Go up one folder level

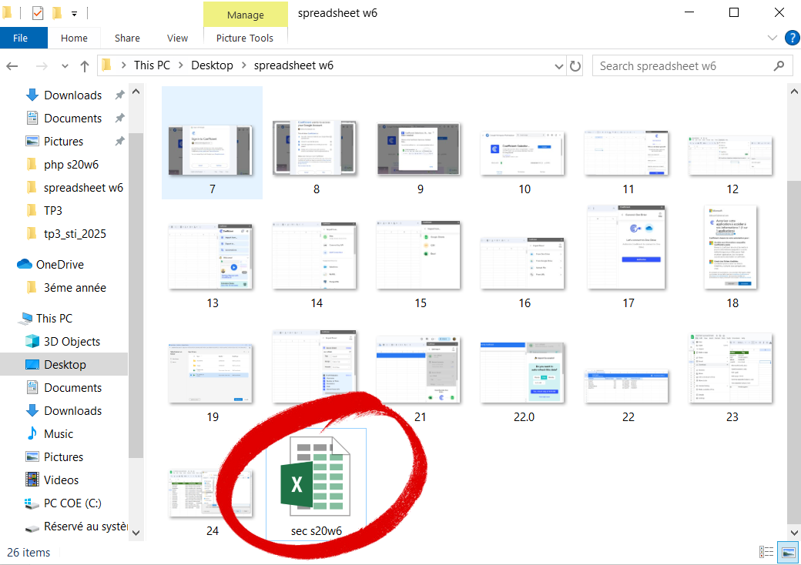click(x=85, y=66)
